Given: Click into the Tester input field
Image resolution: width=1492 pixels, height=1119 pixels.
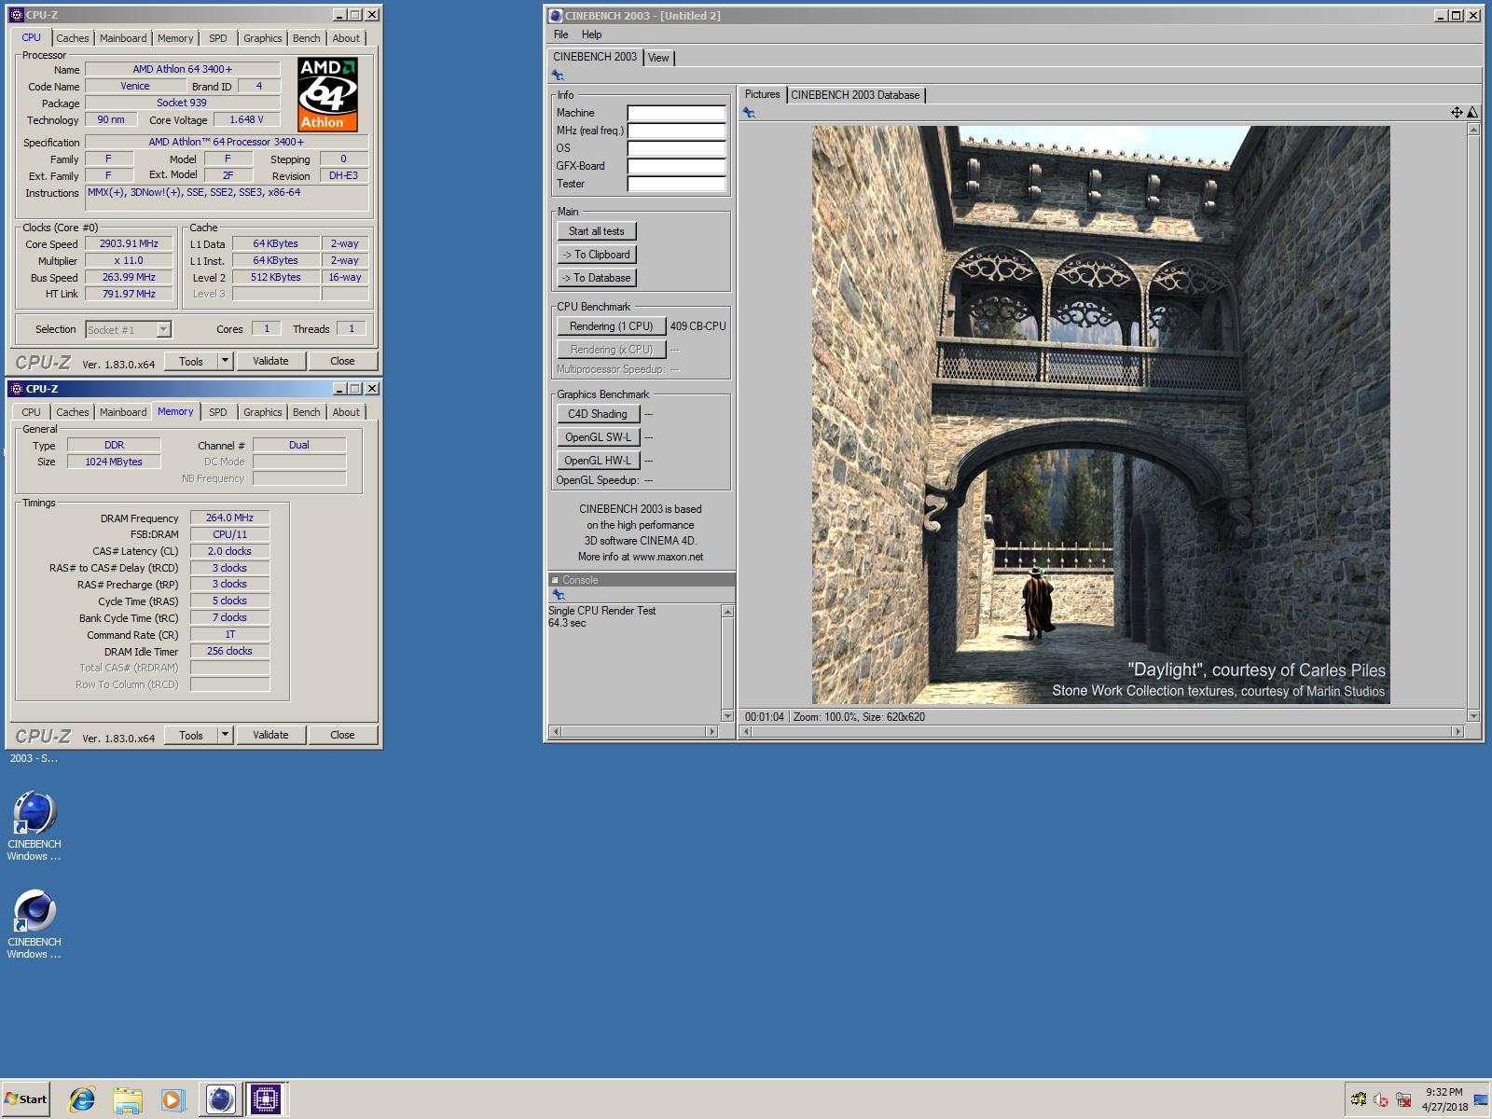Looking at the screenshot, I should [x=676, y=184].
